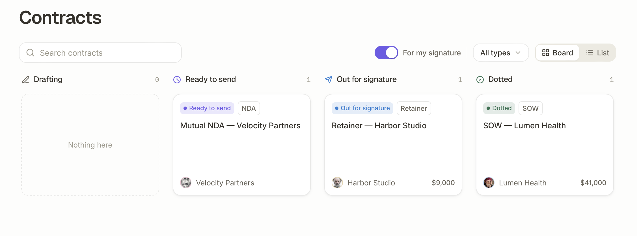Click the Nothing here placeholder text
Image resolution: width=637 pixels, height=236 pixels.
tap(90, 145)
